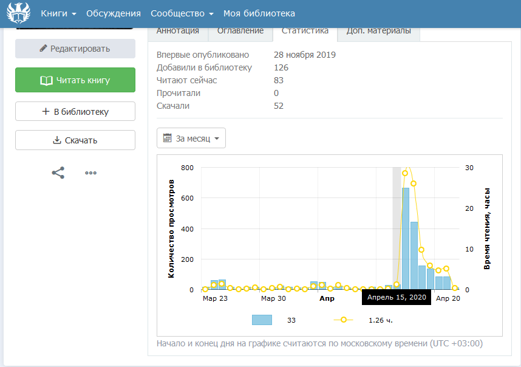This screenshot has width=521, height=367.
Task: Click the site logo icon
Action: pyautogui.click(x=18, y=13)
